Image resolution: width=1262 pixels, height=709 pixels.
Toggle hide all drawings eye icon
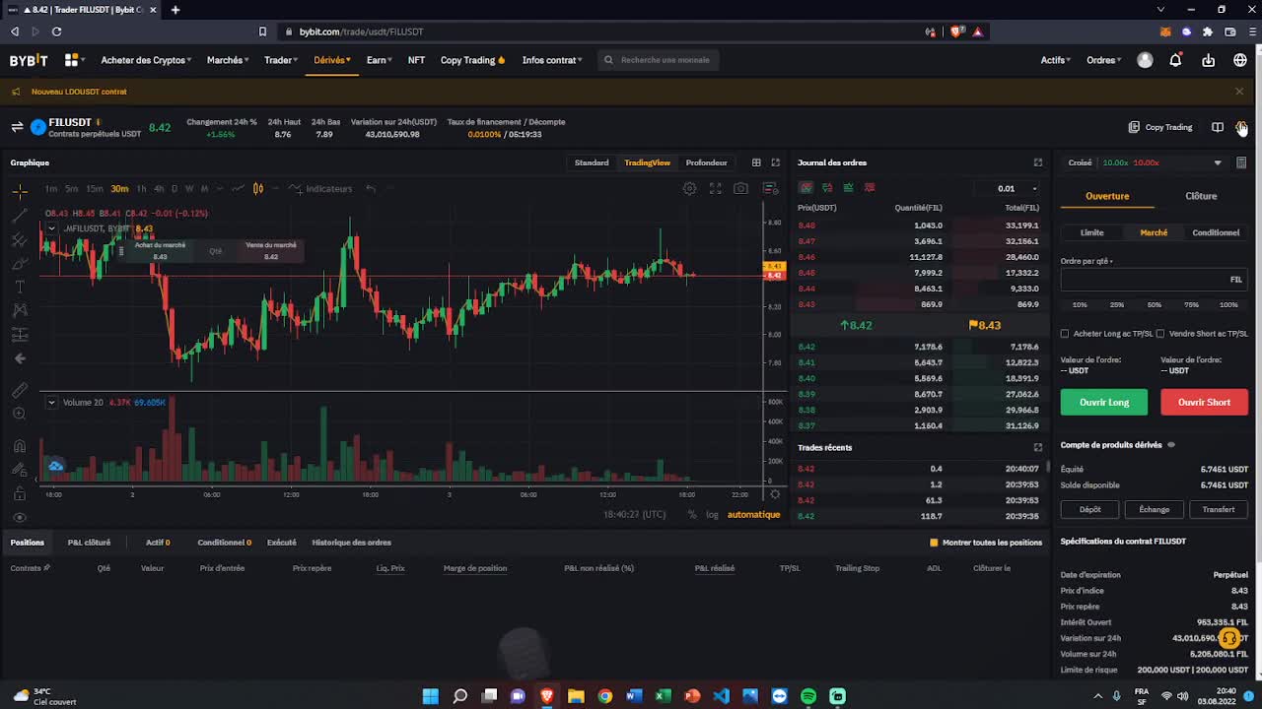(x=20, y=517)
